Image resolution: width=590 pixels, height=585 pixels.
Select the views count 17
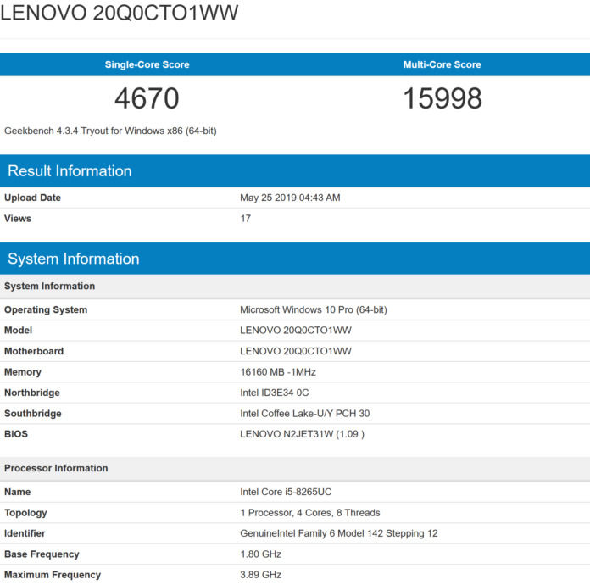[245, 219]
